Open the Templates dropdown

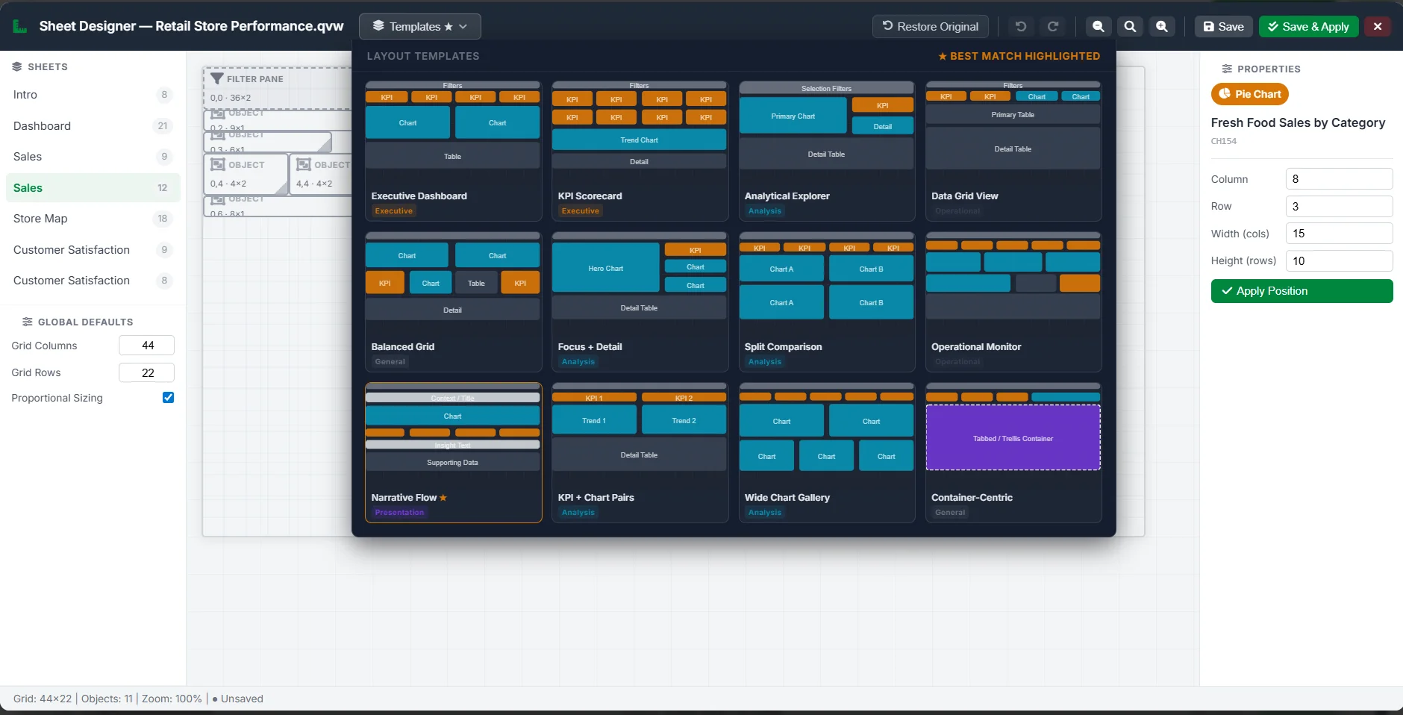tap(419, 26)
